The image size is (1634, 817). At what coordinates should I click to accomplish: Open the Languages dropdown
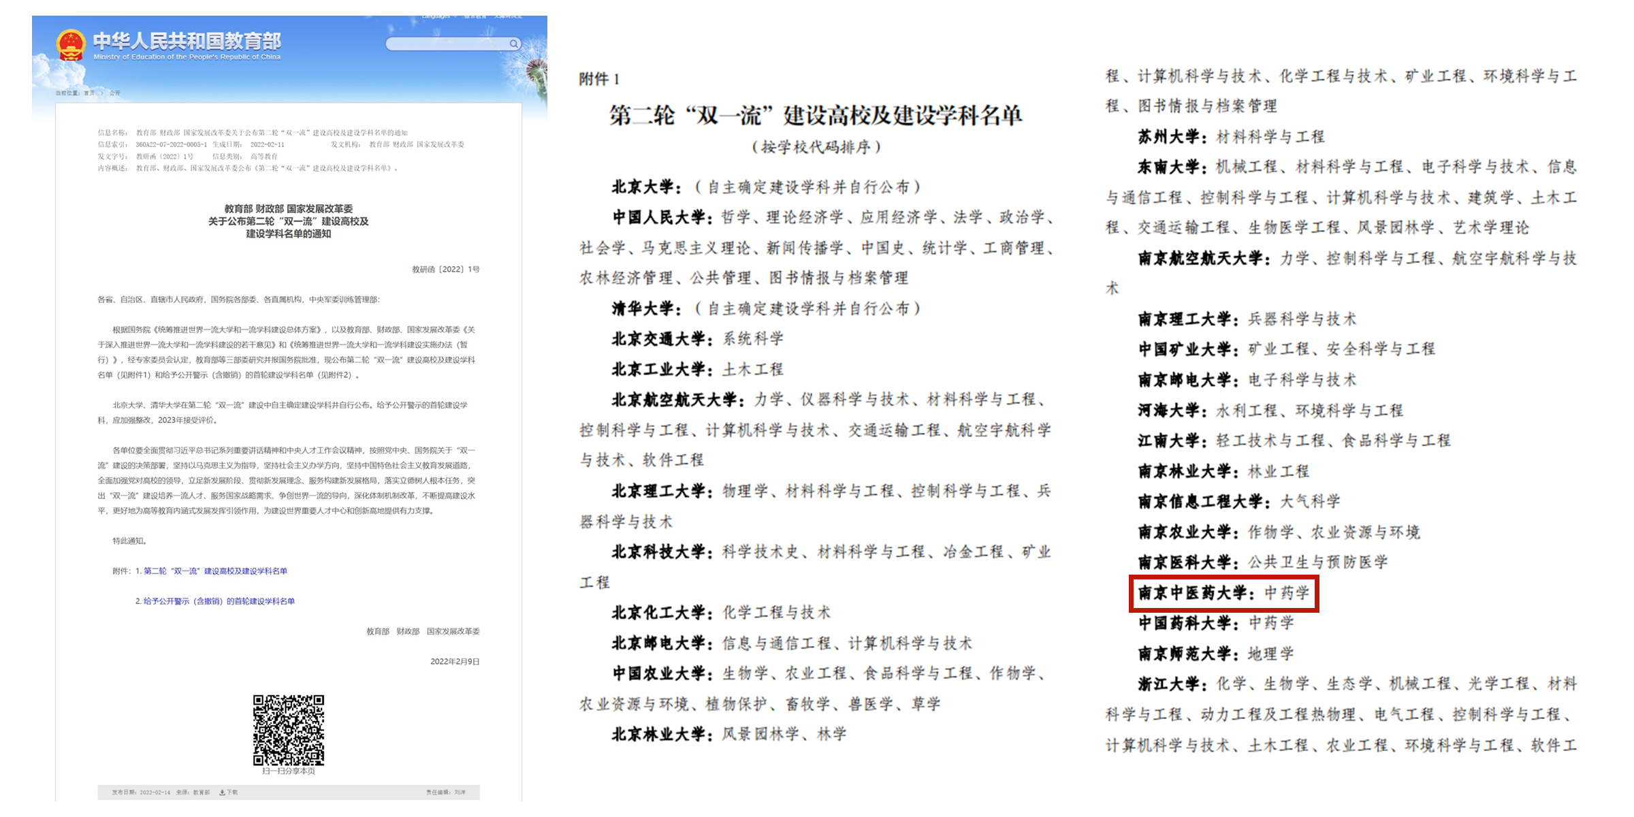438,17
